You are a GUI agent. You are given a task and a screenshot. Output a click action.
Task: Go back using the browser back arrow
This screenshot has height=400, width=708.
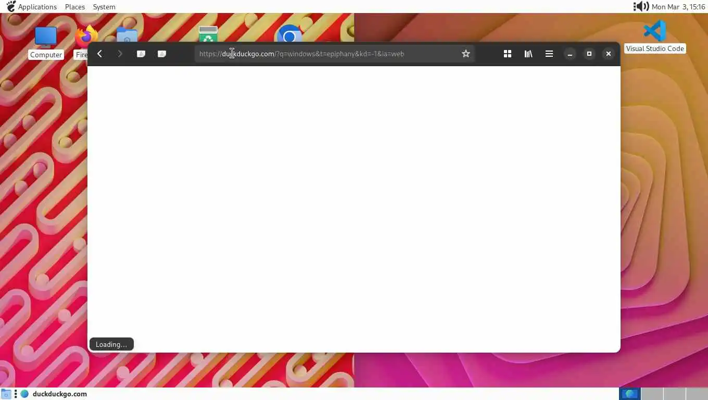(99, 54)
